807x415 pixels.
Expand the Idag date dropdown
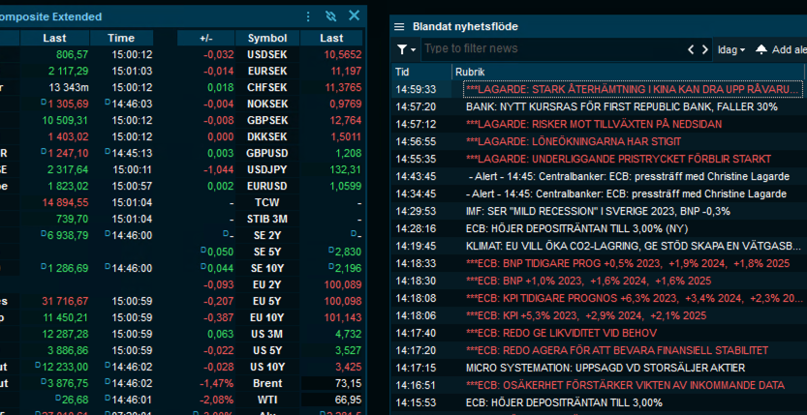click(x=731, y=49)
